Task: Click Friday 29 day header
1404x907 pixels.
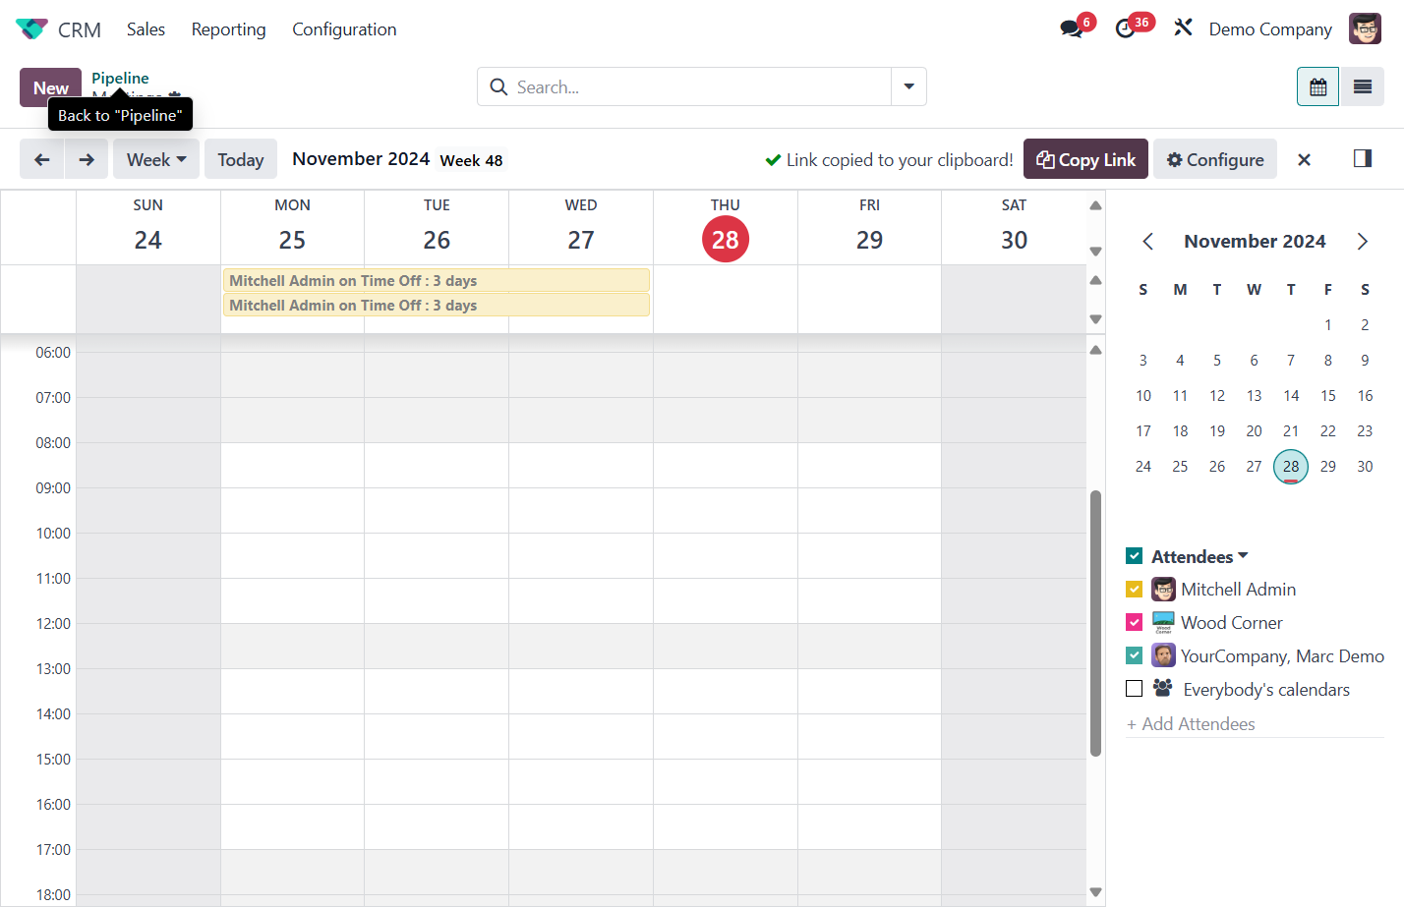Action: [869, 228]
